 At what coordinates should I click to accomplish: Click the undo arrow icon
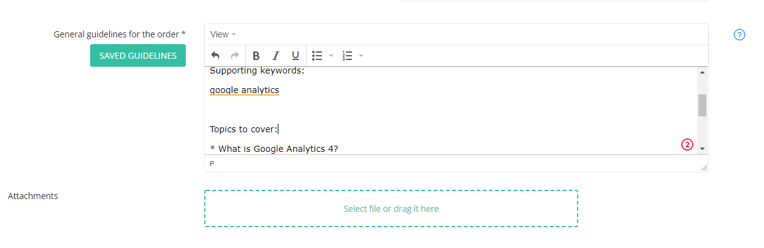tap(215, 56)
